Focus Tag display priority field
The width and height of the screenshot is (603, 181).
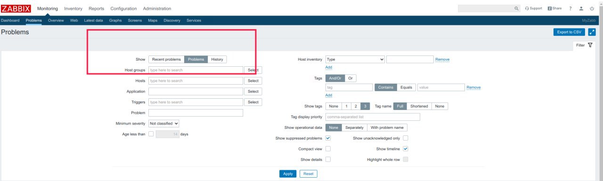tap(373, 117)
